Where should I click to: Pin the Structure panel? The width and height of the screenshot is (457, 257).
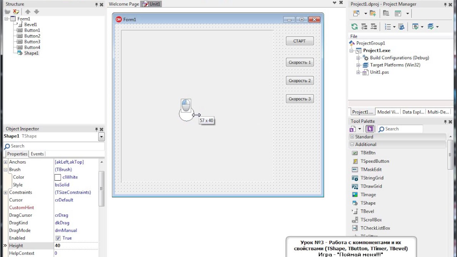pyautogui.click(x=96, y=5)
